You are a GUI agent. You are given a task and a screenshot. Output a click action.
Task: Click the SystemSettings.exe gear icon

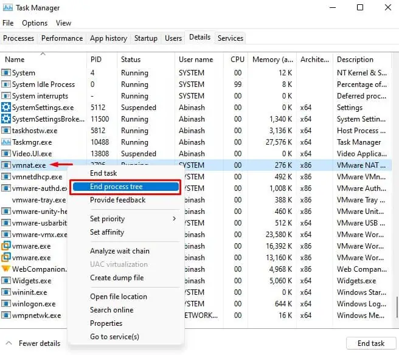point(6,108)
